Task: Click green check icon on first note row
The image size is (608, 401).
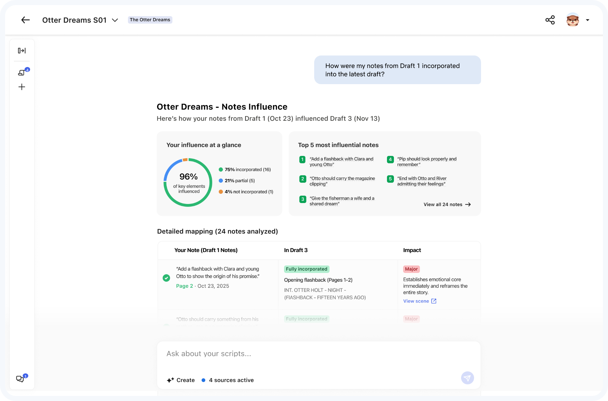Action: tap(166, 278)
